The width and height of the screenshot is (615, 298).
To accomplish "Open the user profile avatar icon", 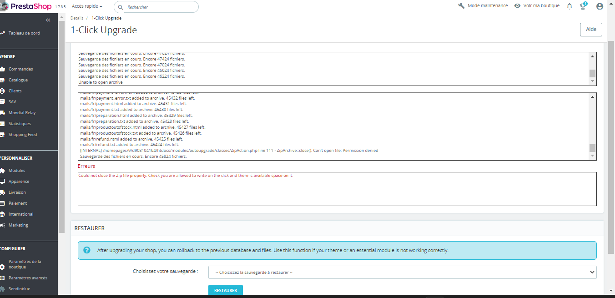I will pos(600,6).
